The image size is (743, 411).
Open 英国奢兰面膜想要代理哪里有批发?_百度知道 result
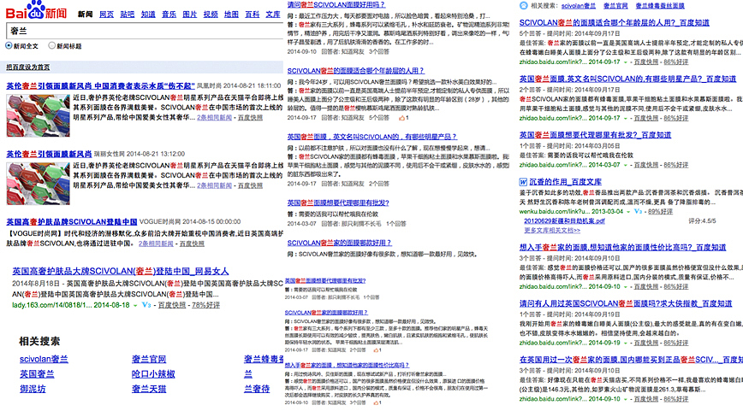click(595, 135)
